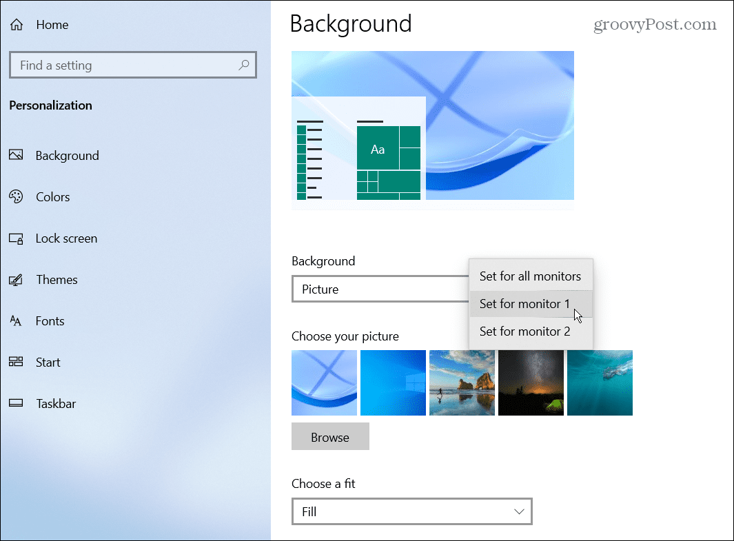Select the Background sidebar icon
Viewport: 734px width, 541px height.
[17, 155]
